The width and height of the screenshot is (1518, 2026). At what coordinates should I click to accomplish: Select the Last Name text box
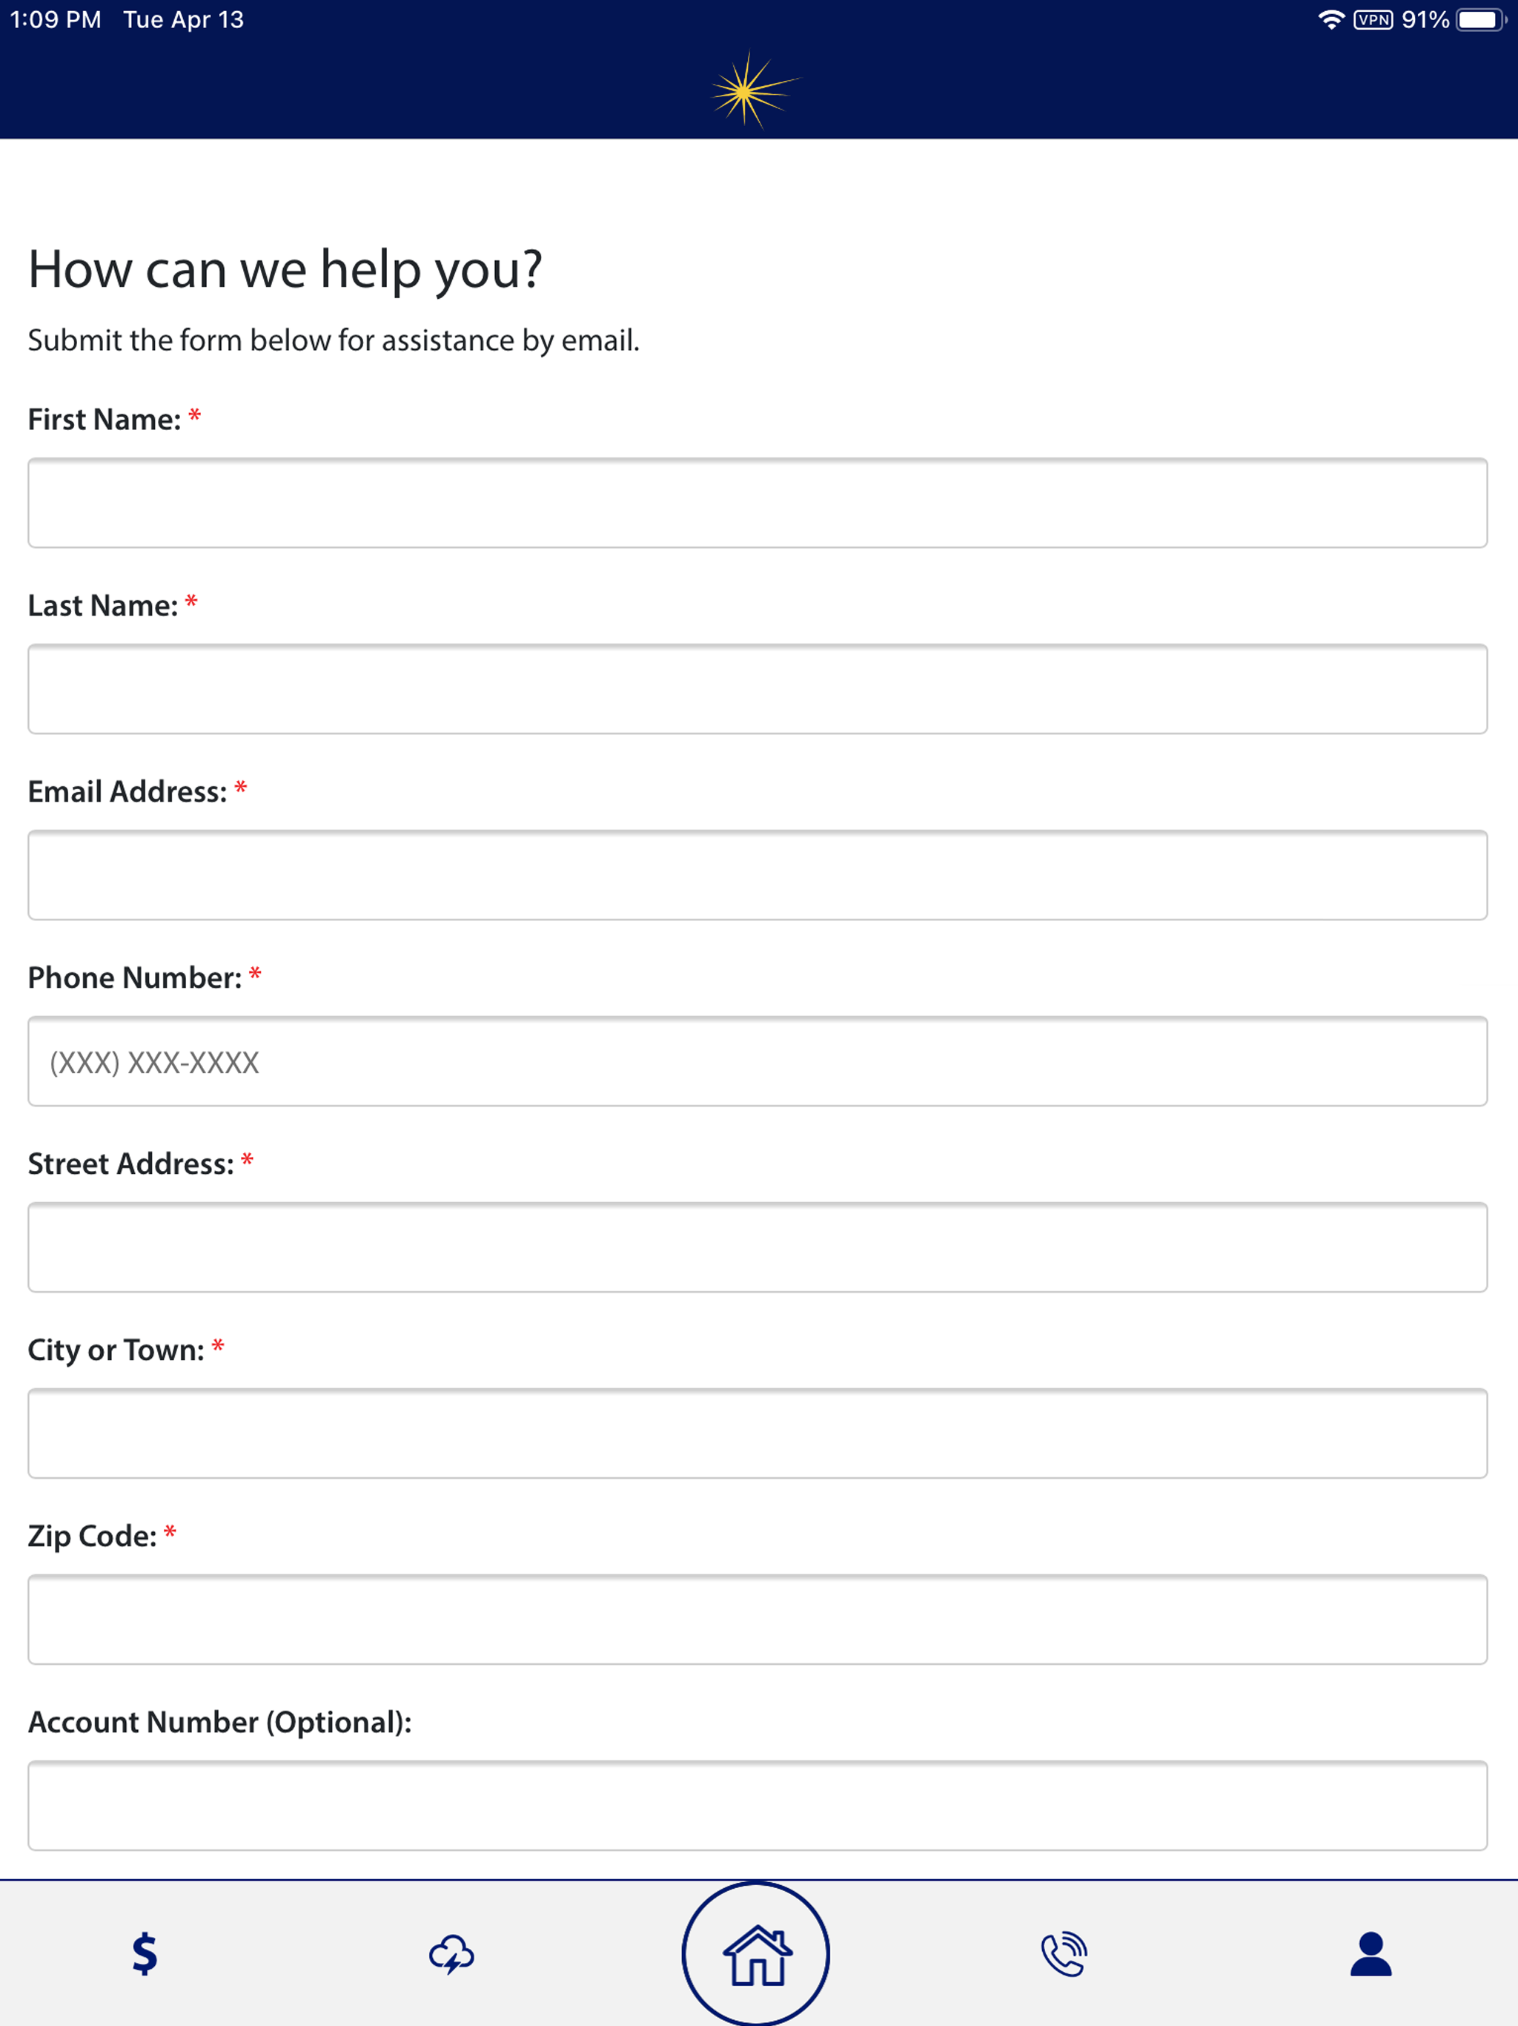[x=758, y=689]
